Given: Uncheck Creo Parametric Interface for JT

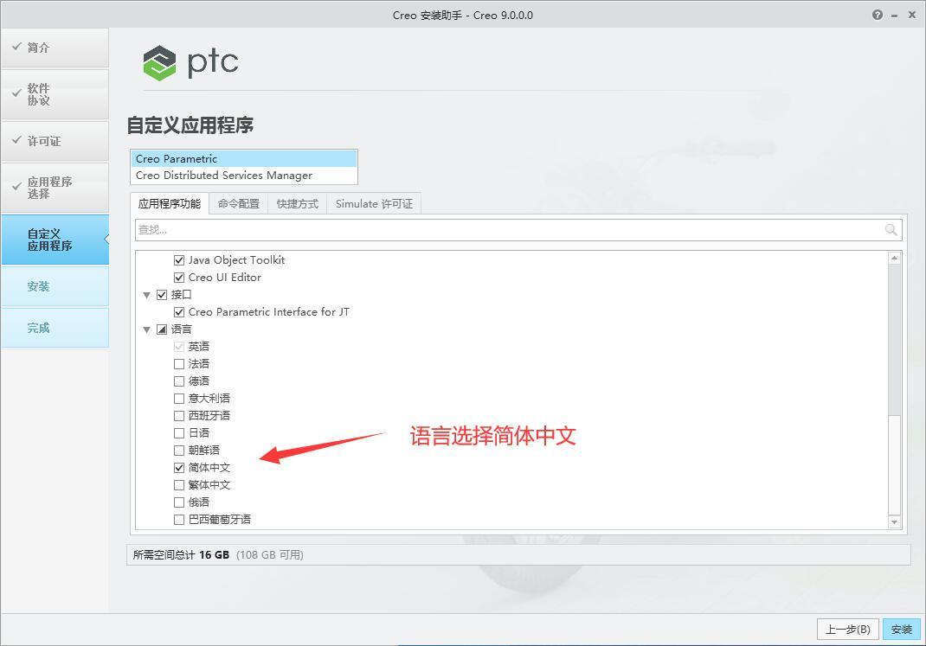Looking at the screenshot, I should [179, 312].
